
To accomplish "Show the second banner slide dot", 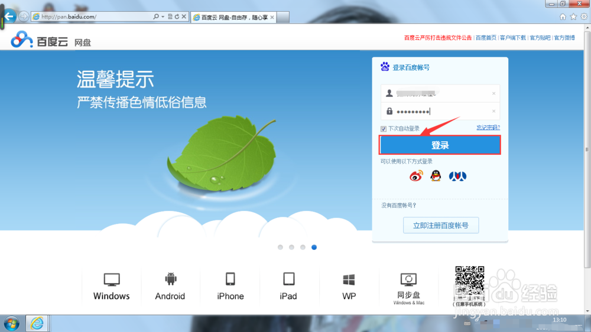I will click(x=291, y=247).
